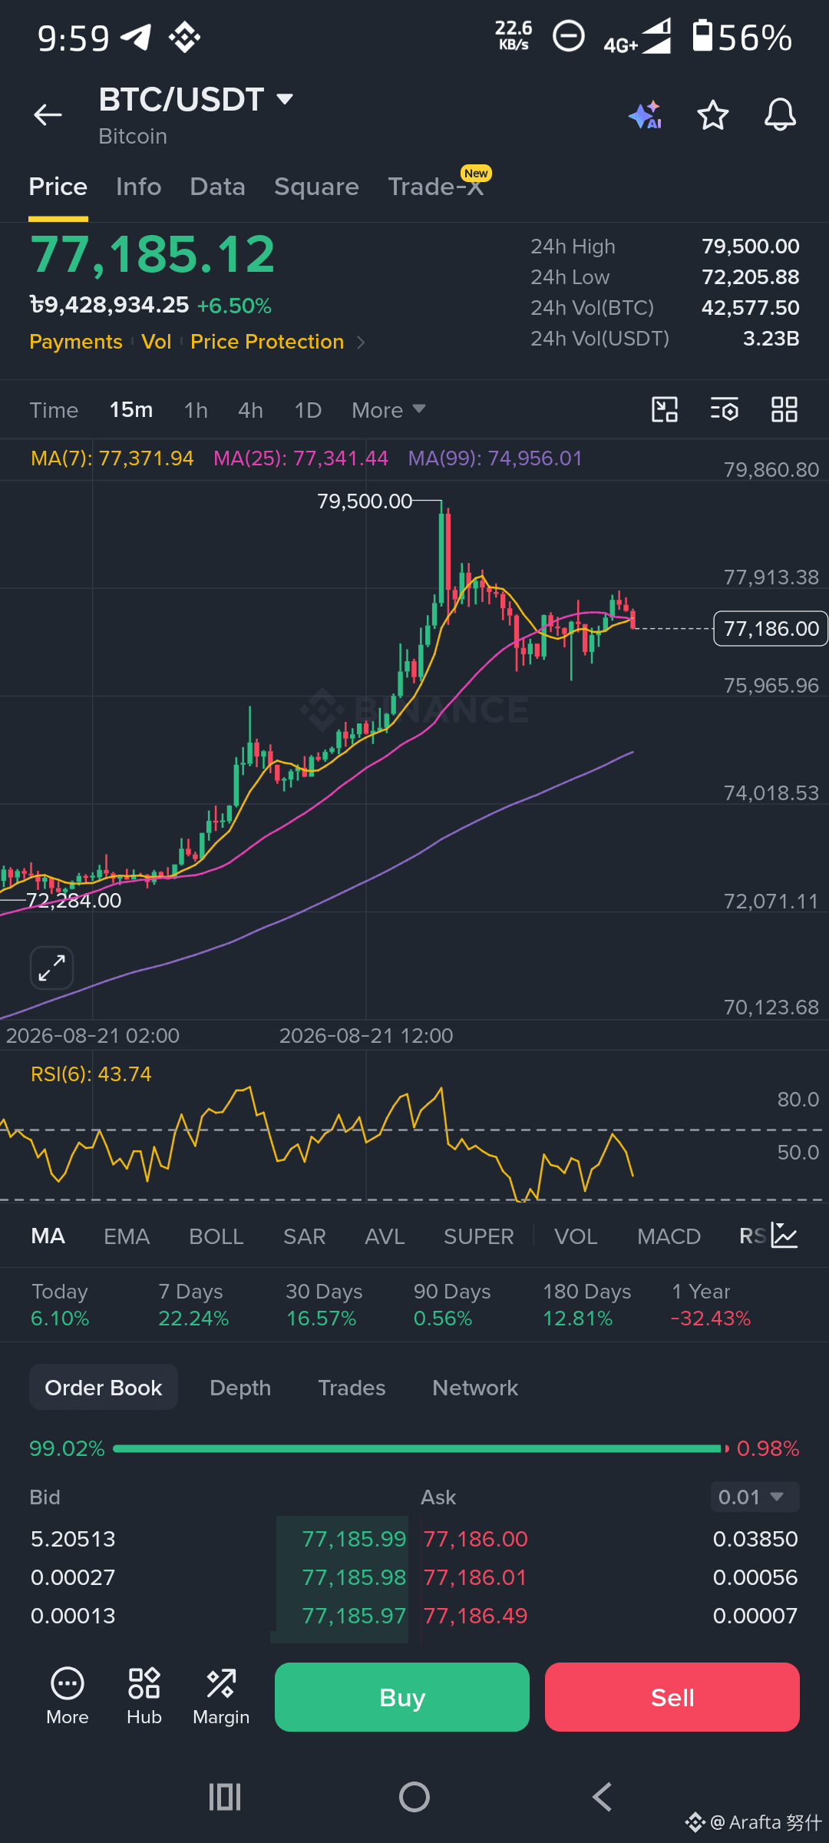This screenshot has width=829, height=1843.
Task: Open the multi-chart grid layout icon
Action: [784, 409]
